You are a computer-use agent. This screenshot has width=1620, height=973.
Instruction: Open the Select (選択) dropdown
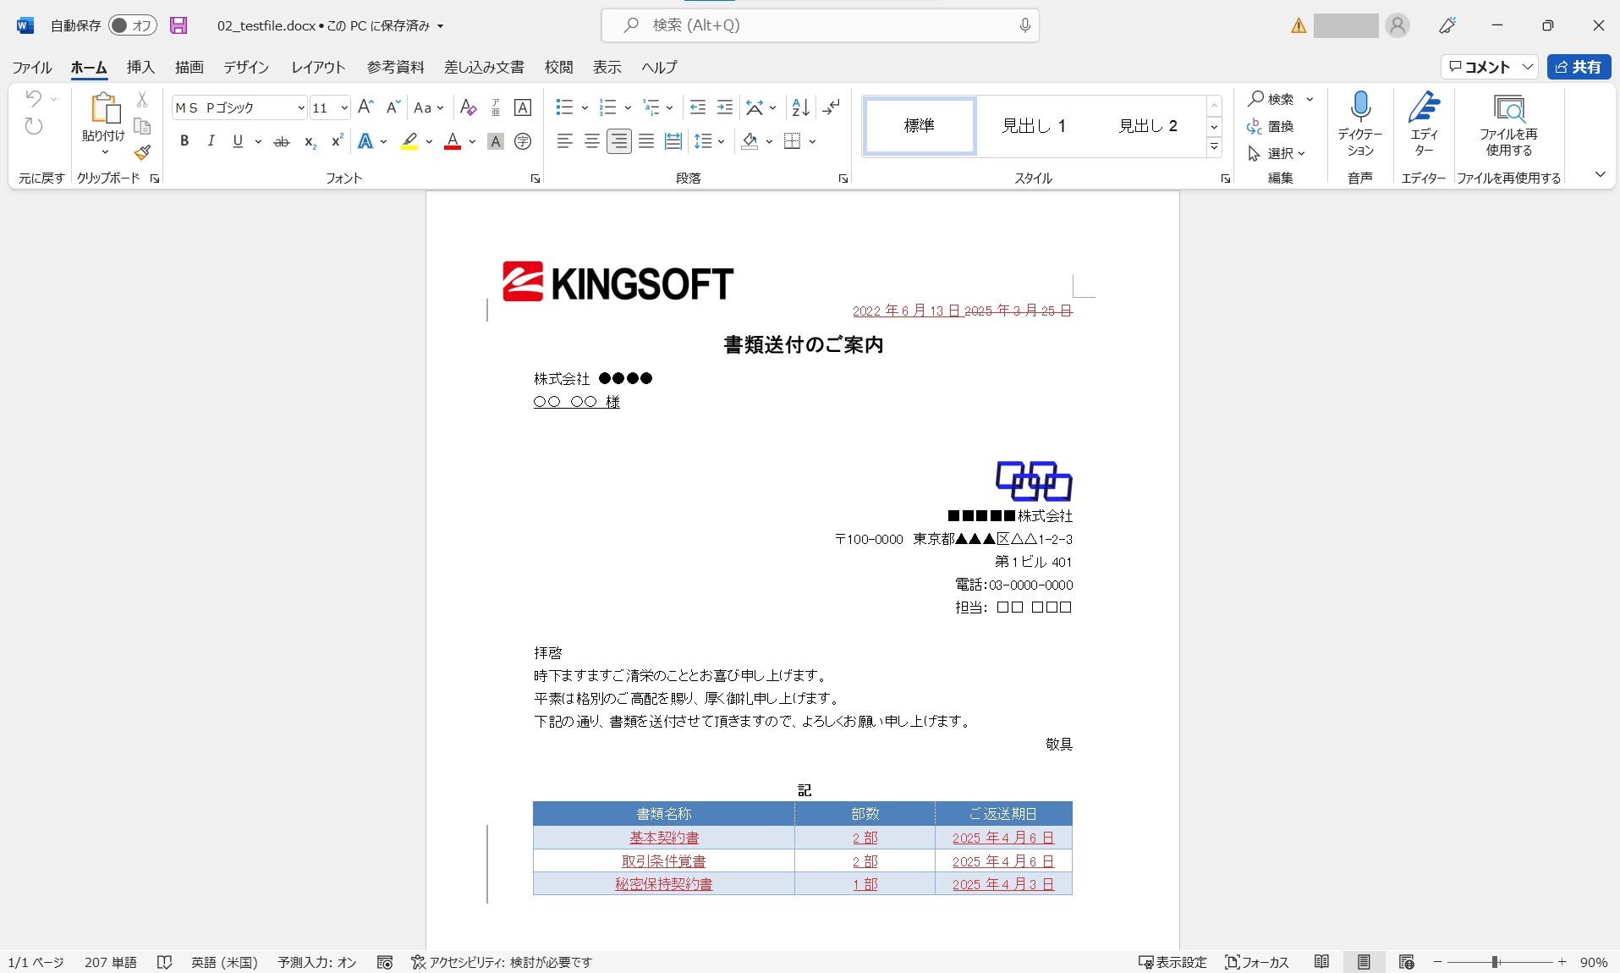(x=1277, y=153)
